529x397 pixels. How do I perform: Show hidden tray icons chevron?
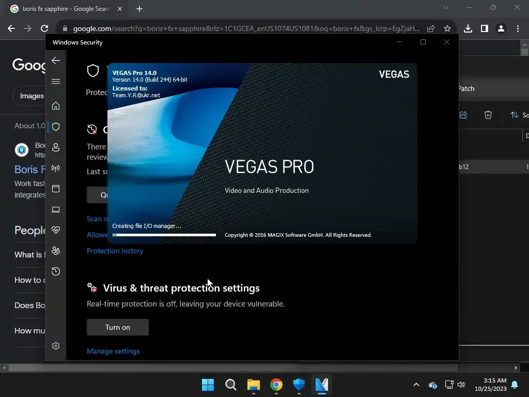click(x=416, y=385)
